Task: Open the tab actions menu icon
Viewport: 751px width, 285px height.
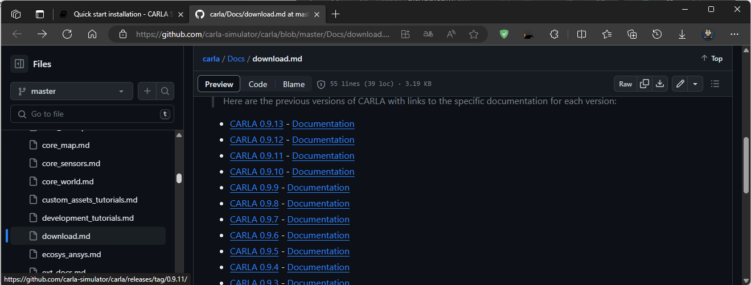Action: coord(39,14)
